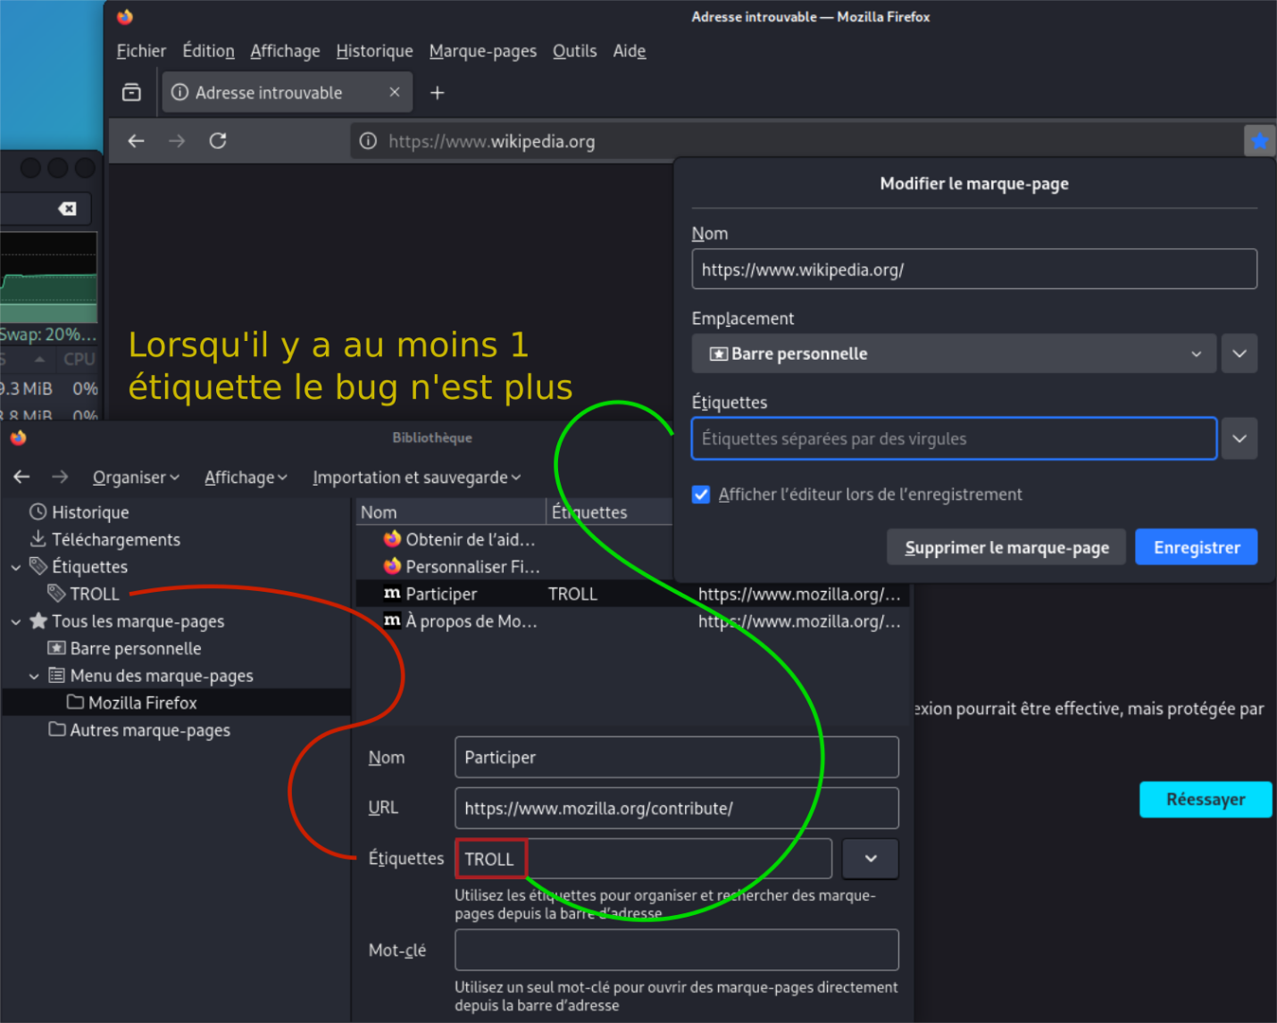Collapse the Étiquettes tree node
The image size is (1277, 1023).
pyautogui.click(x=16, y=568)
